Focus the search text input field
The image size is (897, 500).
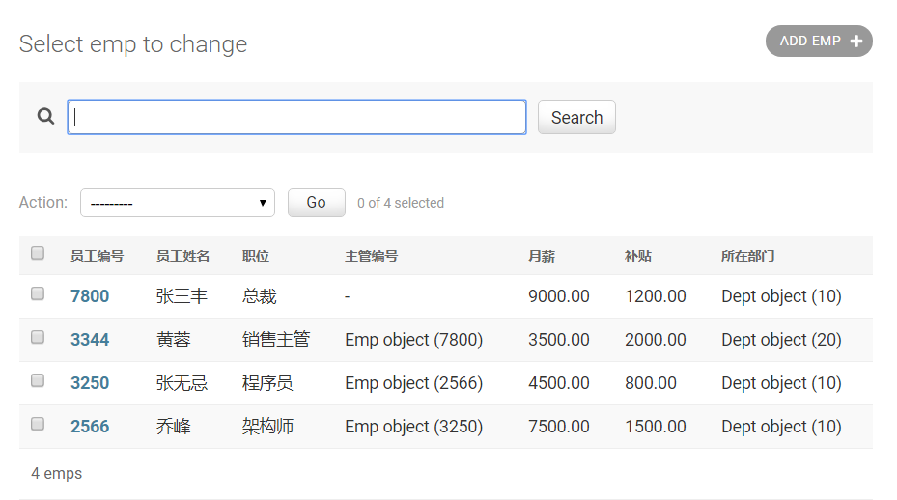coord(296,118)
